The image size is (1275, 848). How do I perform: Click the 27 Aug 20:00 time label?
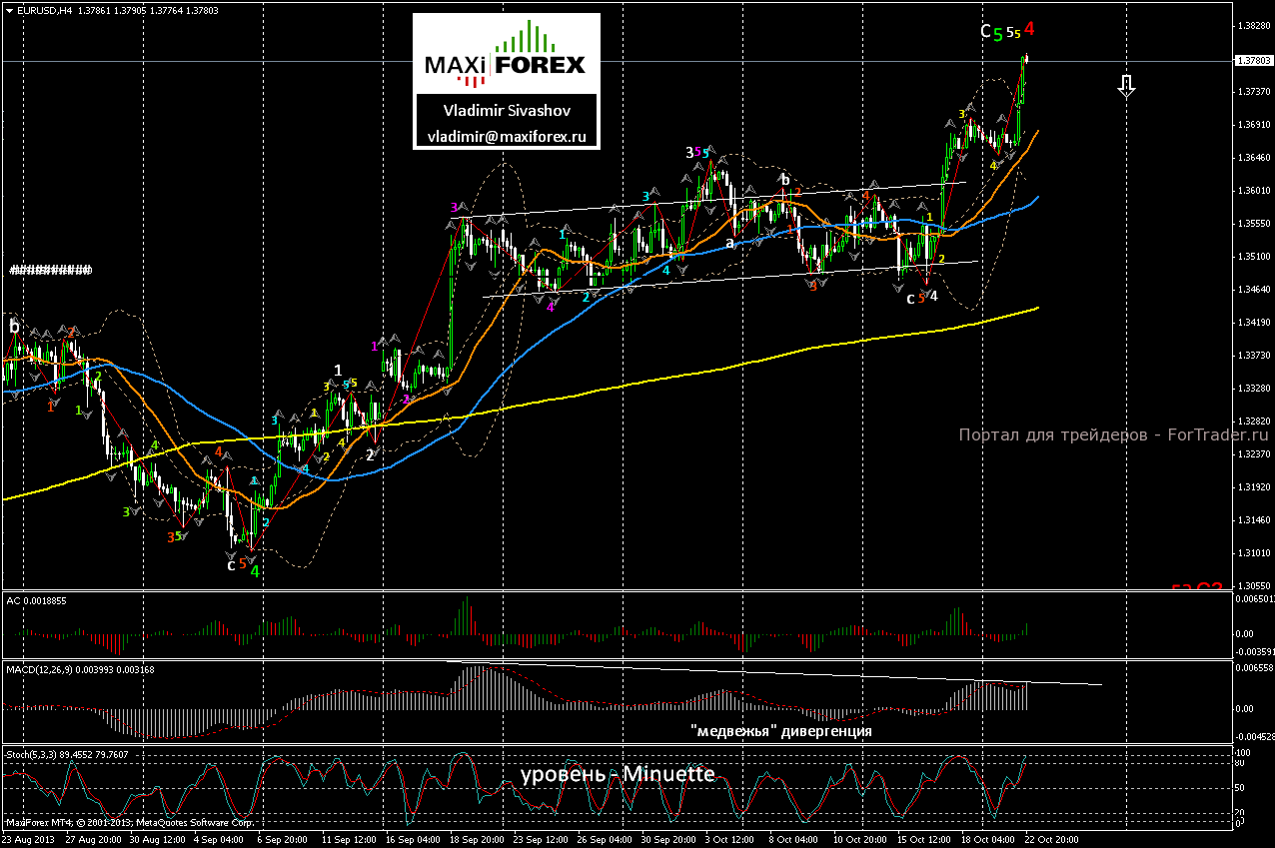(96, 840)
